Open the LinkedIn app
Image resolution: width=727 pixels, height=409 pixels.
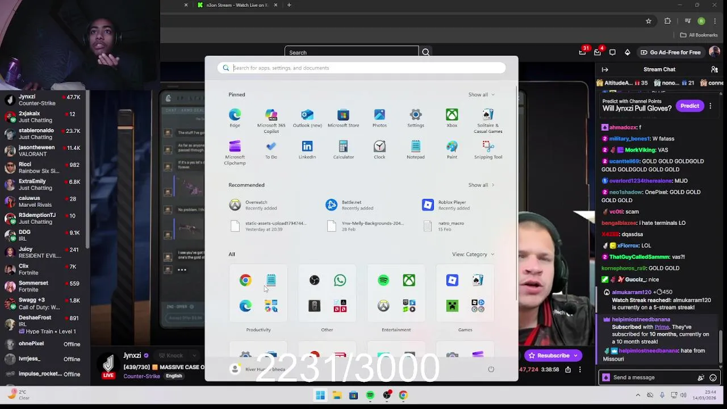(x=307, y=150)
